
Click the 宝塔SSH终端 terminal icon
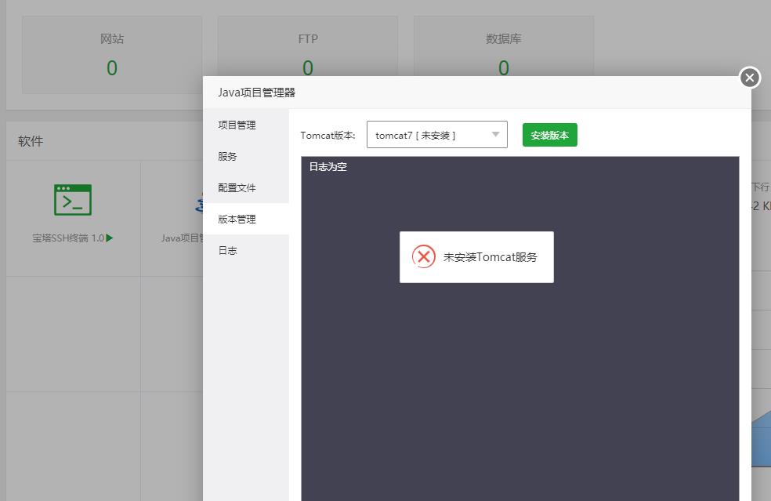pos(73,200)
